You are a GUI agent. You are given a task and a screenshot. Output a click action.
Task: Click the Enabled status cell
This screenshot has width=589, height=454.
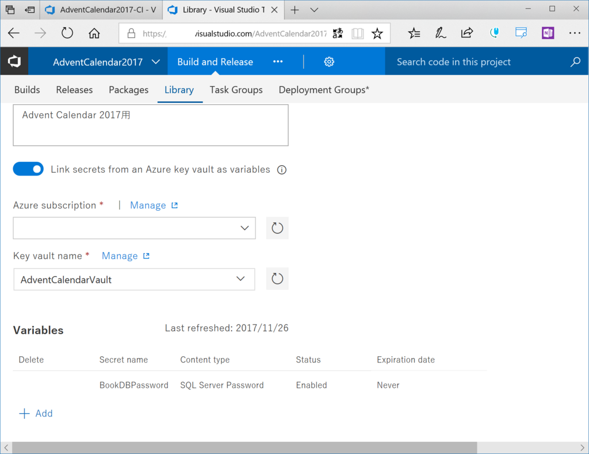tap(311, 385)
